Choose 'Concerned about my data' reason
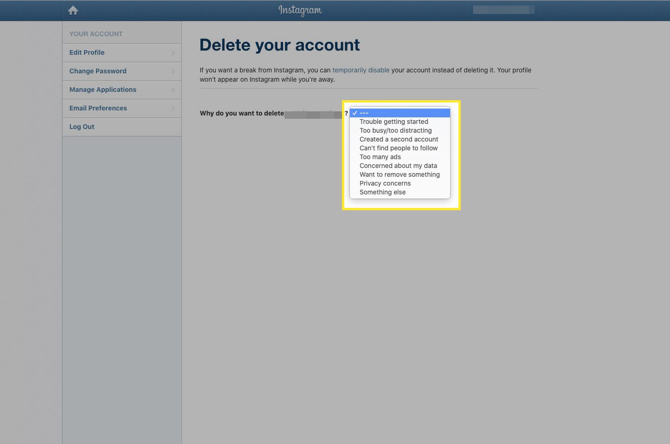Image resolution: width=670 pixels, height=444 pixels. tap(400, 166)
